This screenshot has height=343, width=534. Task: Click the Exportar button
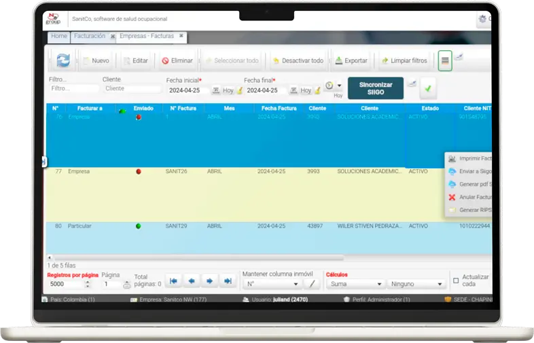(x=351, y=60)
